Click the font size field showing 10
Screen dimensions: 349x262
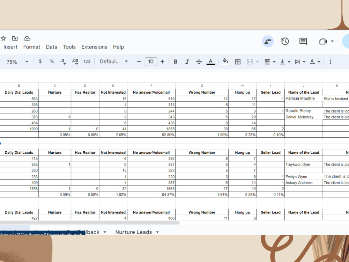click(151, 61)
